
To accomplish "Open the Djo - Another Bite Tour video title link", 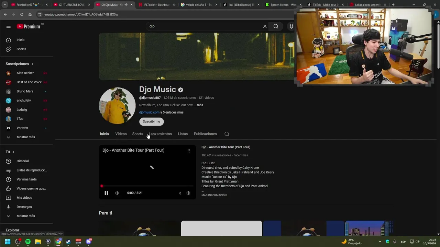I will pyautogui.click(x=226, y=147).
